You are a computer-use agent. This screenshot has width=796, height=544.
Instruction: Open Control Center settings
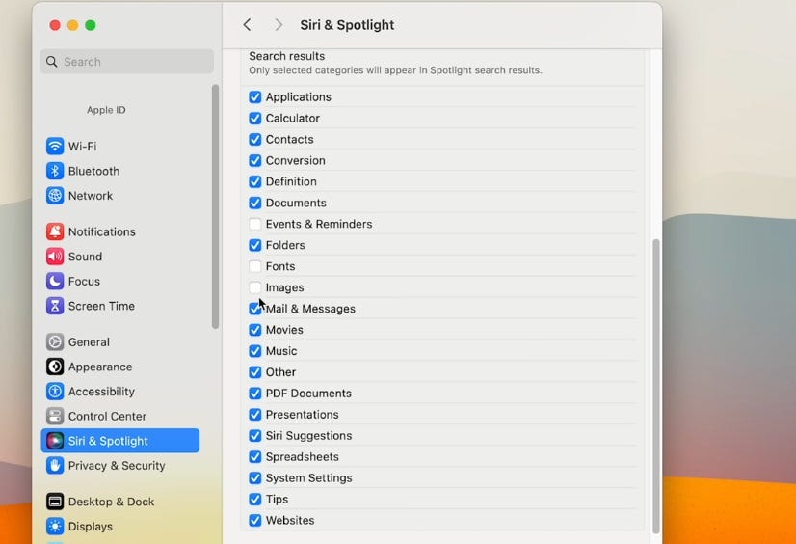coord(120,417)
